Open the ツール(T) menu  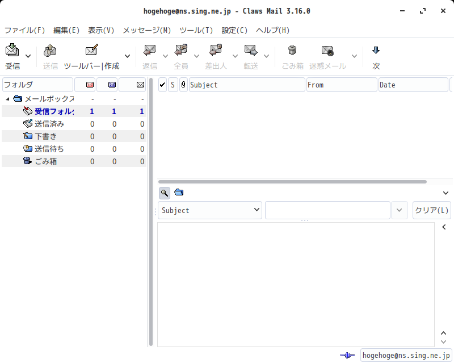196,30
